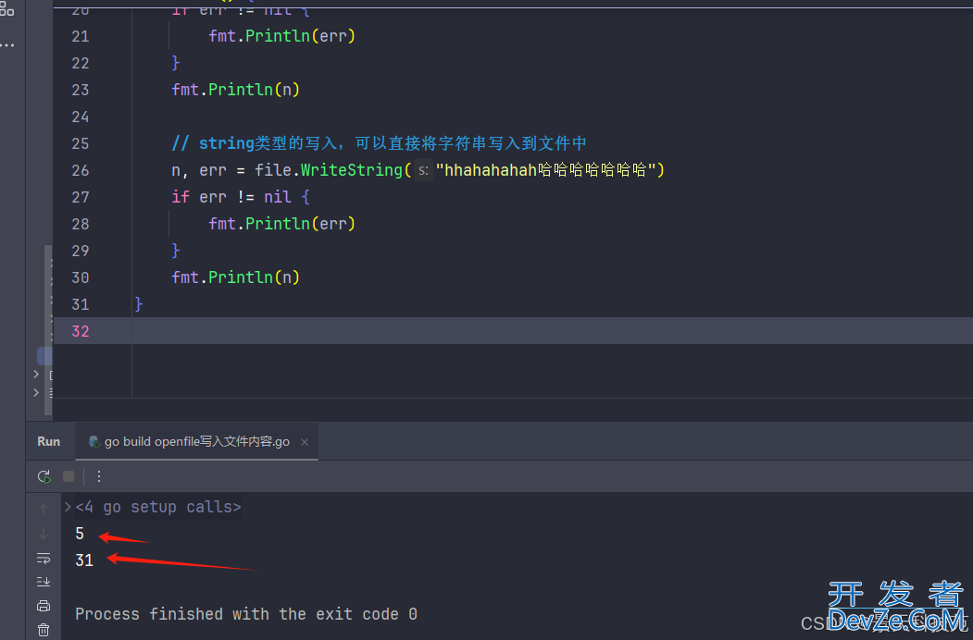Enable scroll to end of output

(44, 582)
